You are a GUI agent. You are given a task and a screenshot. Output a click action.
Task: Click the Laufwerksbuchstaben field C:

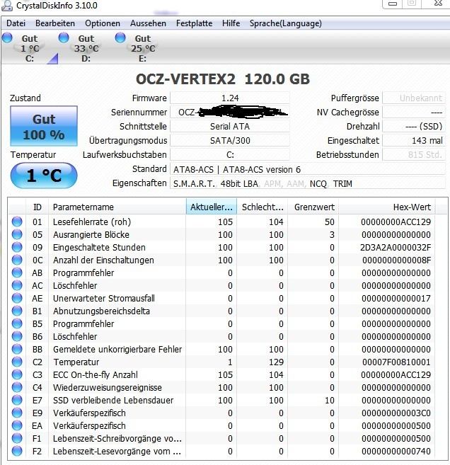point(230,155)
